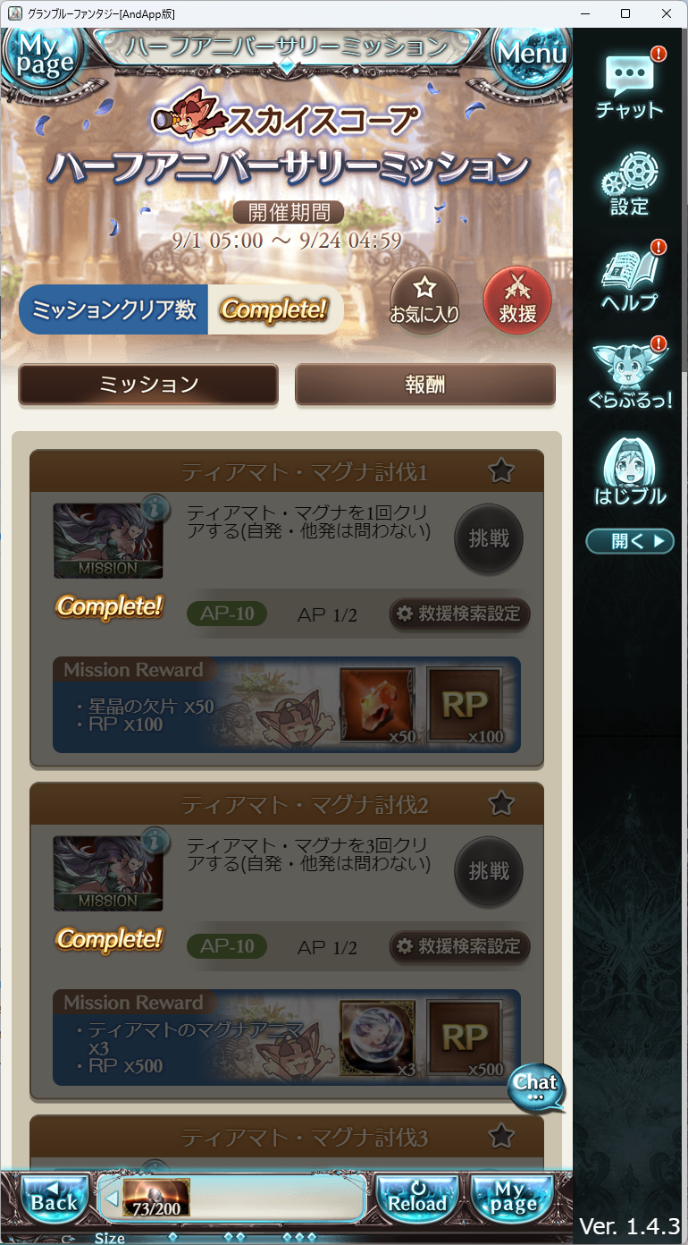Click the red 救援 crossed swords button
This screenshot has width=688, height=1245.
[x=517, y=300]
